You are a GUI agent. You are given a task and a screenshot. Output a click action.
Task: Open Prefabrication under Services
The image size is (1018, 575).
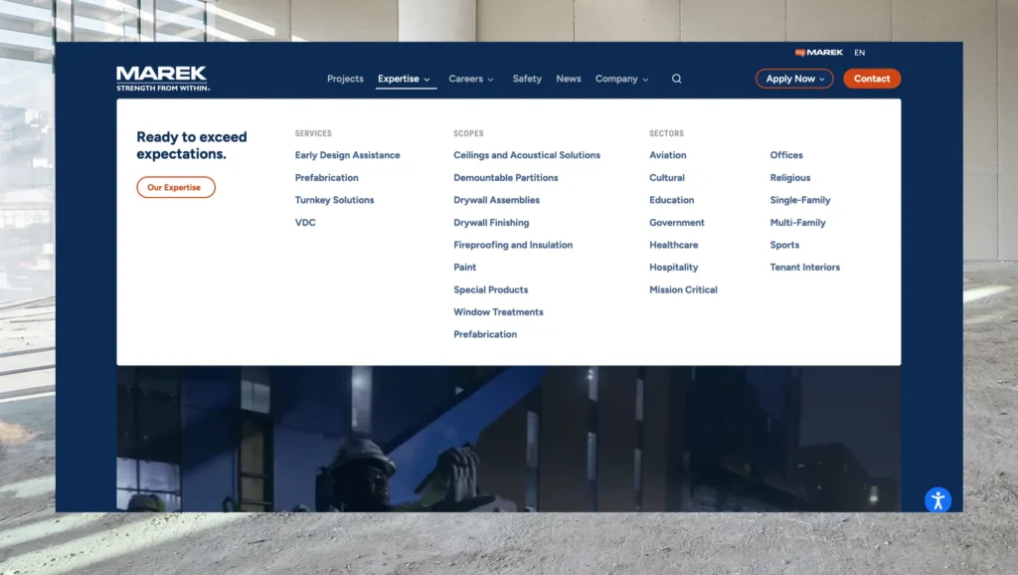pyautogui.click(x=326, y=177)
